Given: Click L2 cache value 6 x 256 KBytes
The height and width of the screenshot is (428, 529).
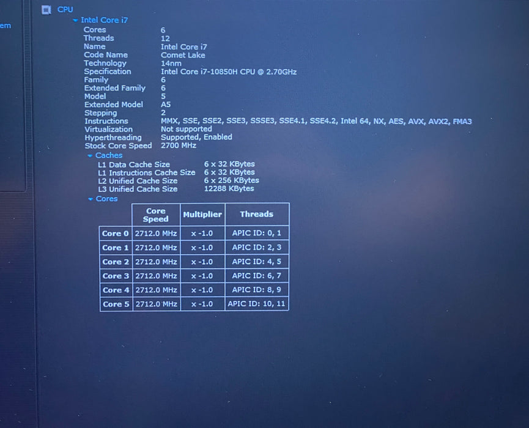Looking at the screenshot, I should [231, 180].
